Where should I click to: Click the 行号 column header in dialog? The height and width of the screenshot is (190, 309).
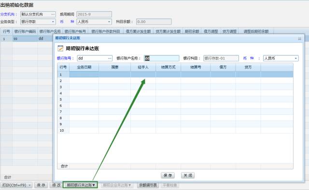[63, 67]
